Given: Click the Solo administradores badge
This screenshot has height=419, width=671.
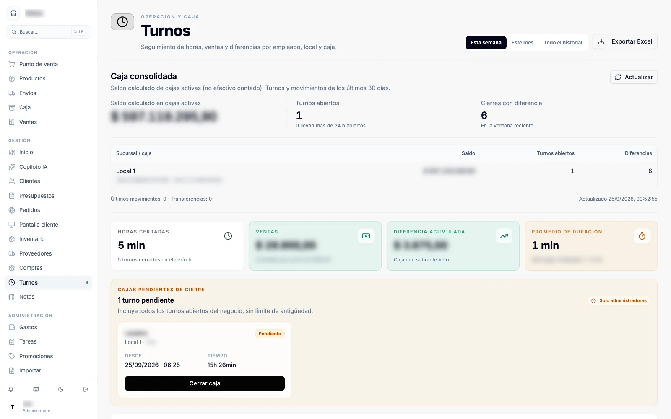Looking at the screenshot, I should tap(619, 300).
